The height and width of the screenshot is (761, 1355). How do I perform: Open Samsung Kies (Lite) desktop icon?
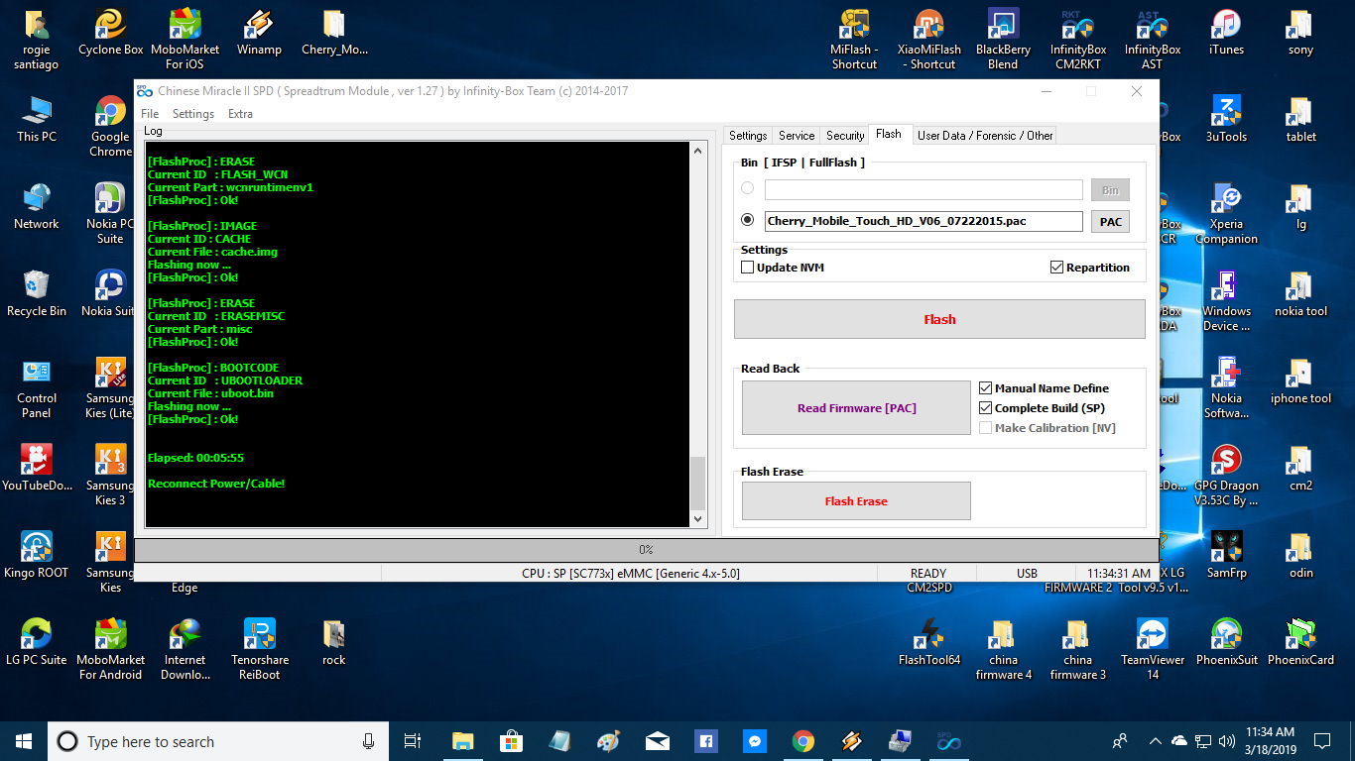[x=110, y=388]
